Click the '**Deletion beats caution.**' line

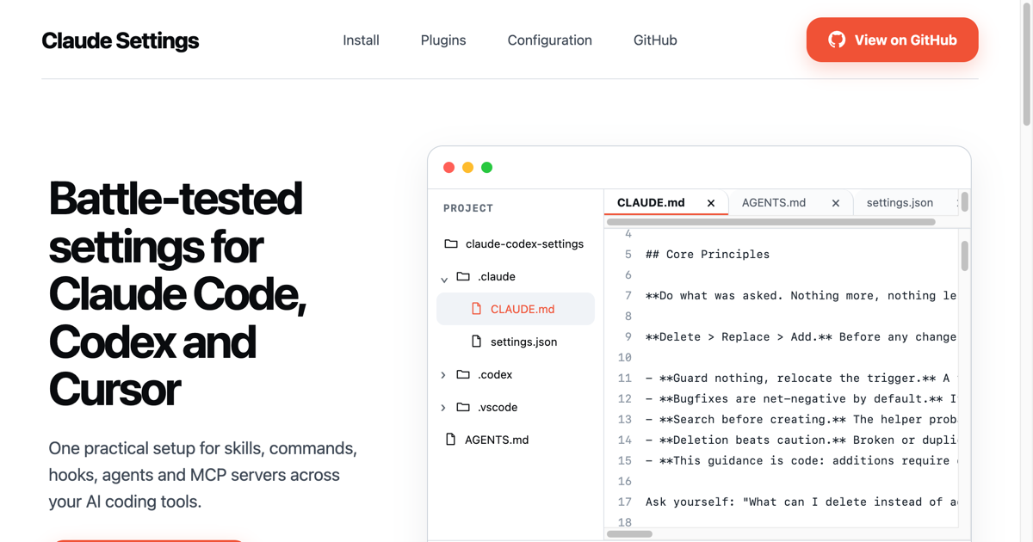tap(801, 440)
